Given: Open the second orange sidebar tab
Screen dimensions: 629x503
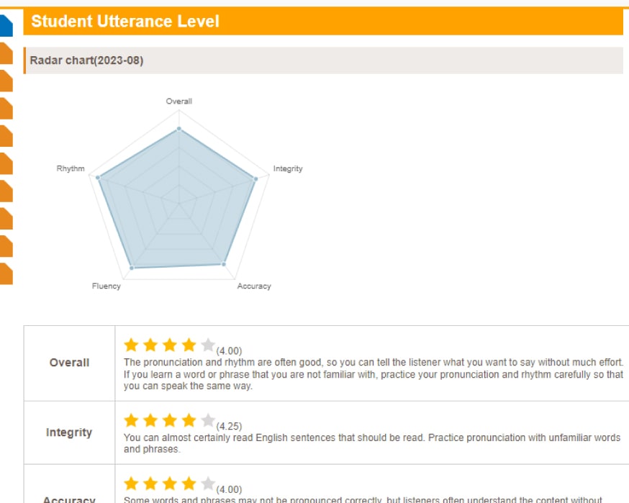Looking at the screenshot, I should (x=6, y=81).
